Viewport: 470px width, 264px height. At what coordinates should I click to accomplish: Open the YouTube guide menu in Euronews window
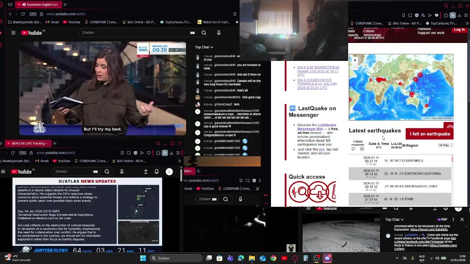[x=13, y=33]
